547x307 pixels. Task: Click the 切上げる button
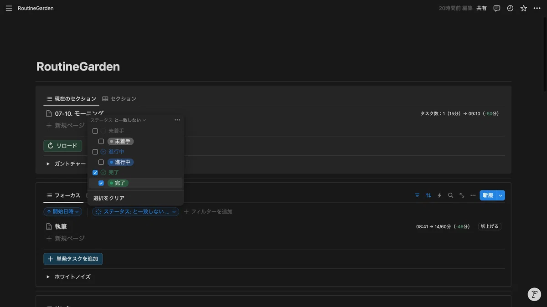click(490, 226)
